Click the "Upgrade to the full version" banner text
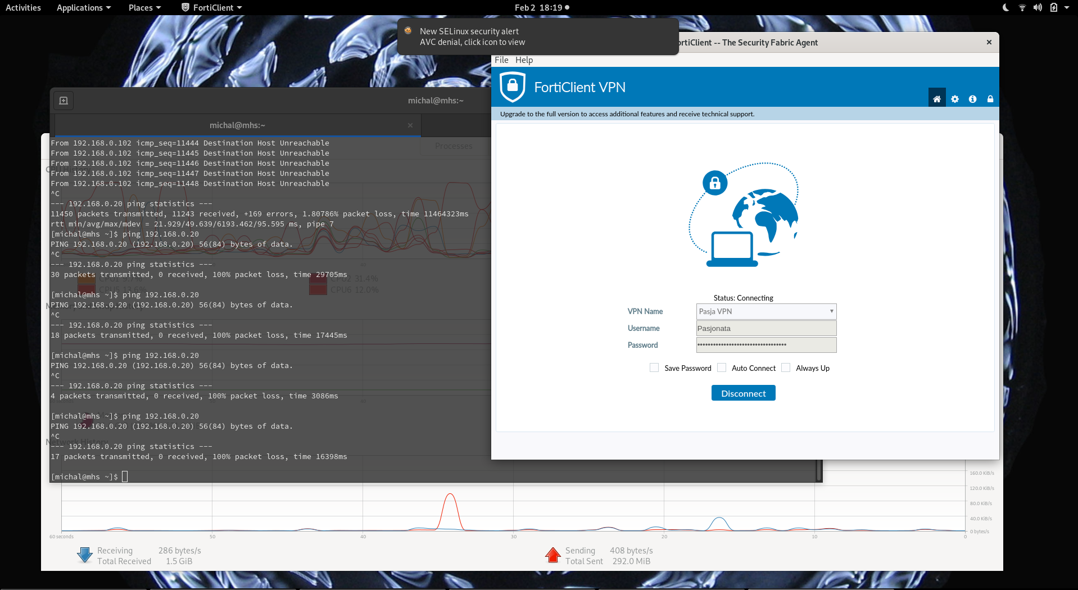 (627, 114)
